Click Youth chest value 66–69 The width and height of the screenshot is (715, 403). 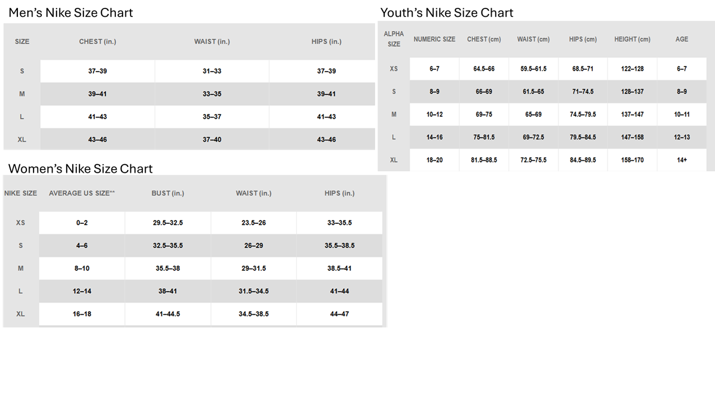pyautogui.click(x=484, y=92)
